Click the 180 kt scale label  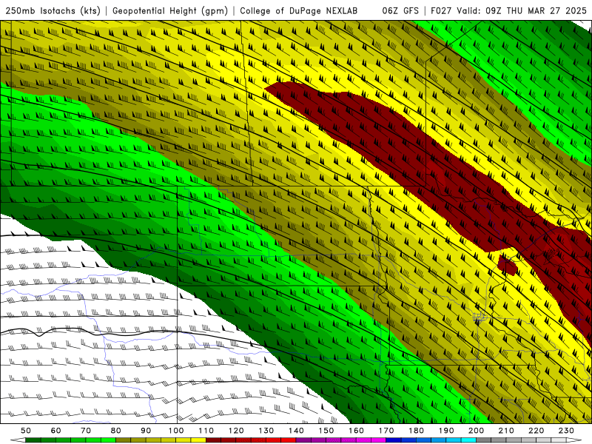tap(416, 431)
